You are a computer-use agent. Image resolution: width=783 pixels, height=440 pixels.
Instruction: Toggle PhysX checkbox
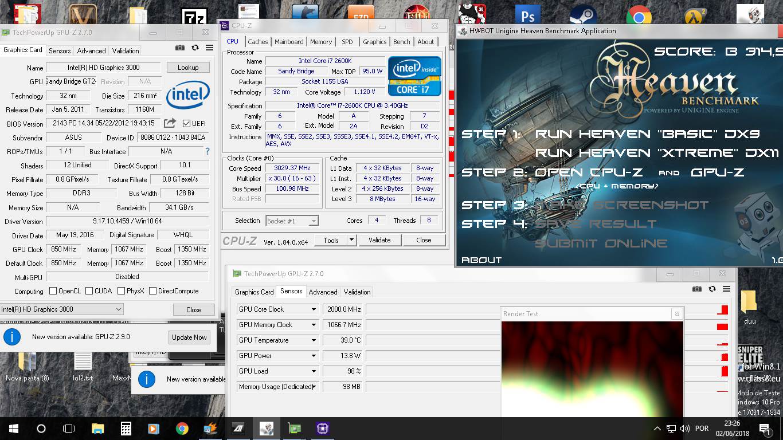(121, 291)
